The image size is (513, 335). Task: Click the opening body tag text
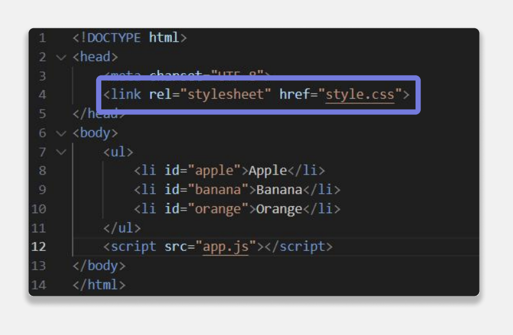point(95,133)
